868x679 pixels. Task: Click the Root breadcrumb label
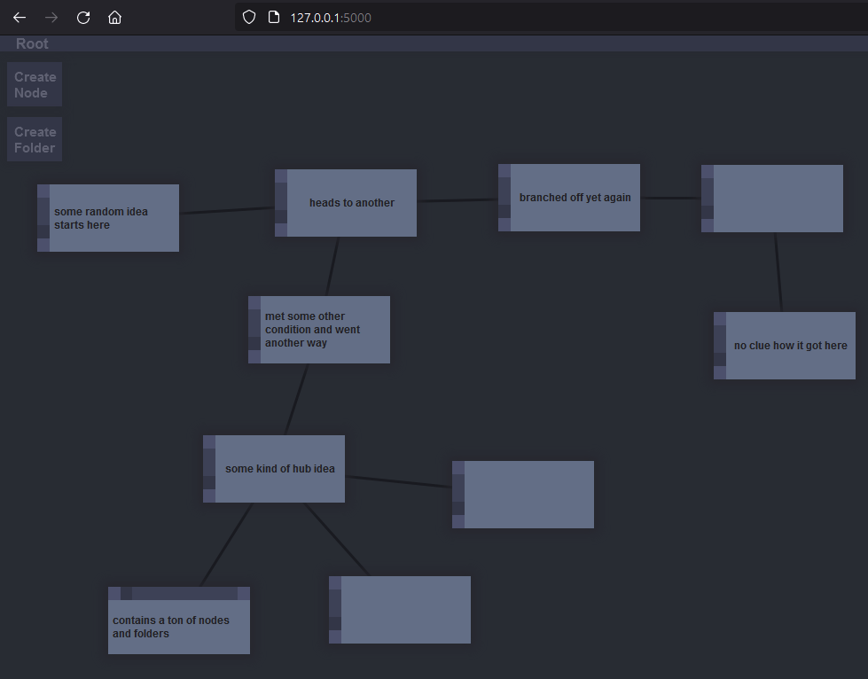tap(32, 43)
